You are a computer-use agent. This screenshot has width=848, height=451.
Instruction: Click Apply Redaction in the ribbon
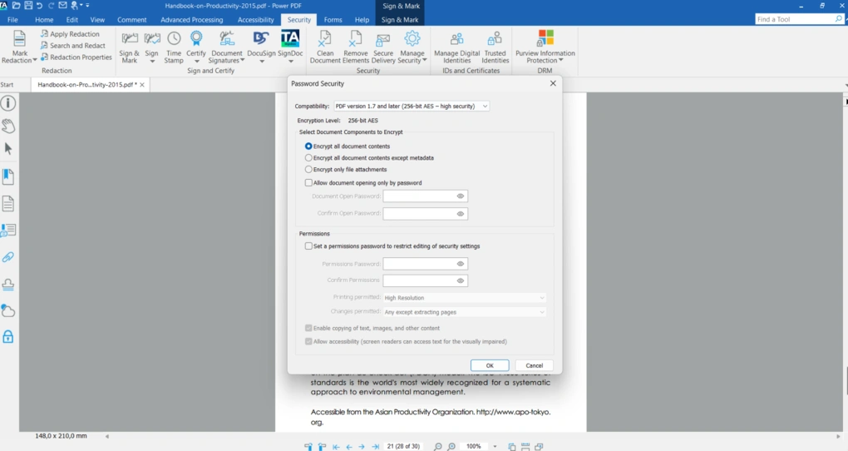pyautogui.click(x=70, y=33)
